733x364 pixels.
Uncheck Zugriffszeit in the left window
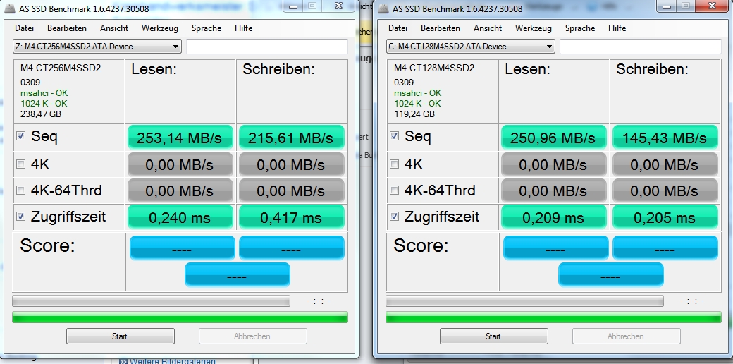tap(20, 216)
